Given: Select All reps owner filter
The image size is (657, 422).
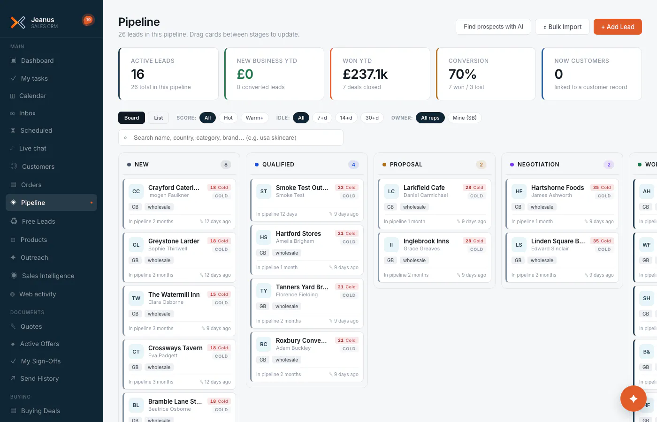Looking at the screenshot, I should 430,118.
